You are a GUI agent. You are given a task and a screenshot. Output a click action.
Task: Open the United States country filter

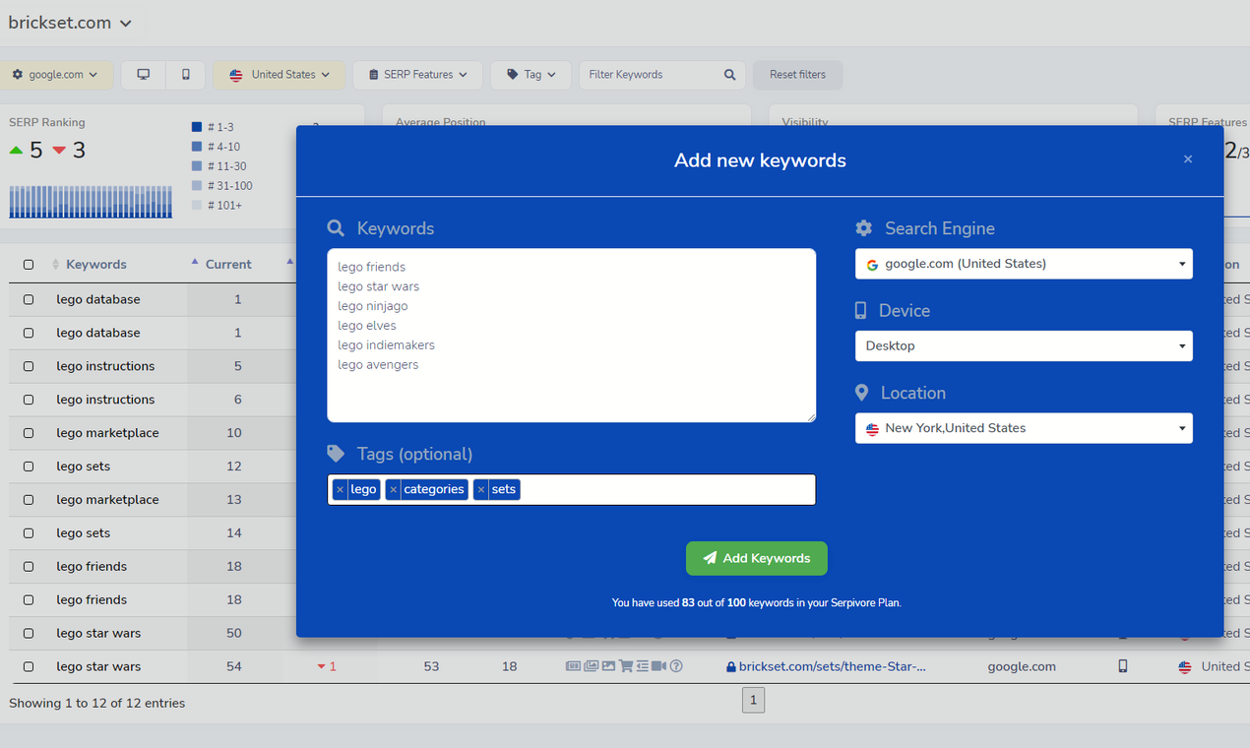(280, 75)
